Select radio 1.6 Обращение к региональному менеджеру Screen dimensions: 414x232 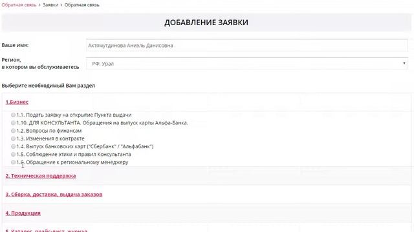13,162
